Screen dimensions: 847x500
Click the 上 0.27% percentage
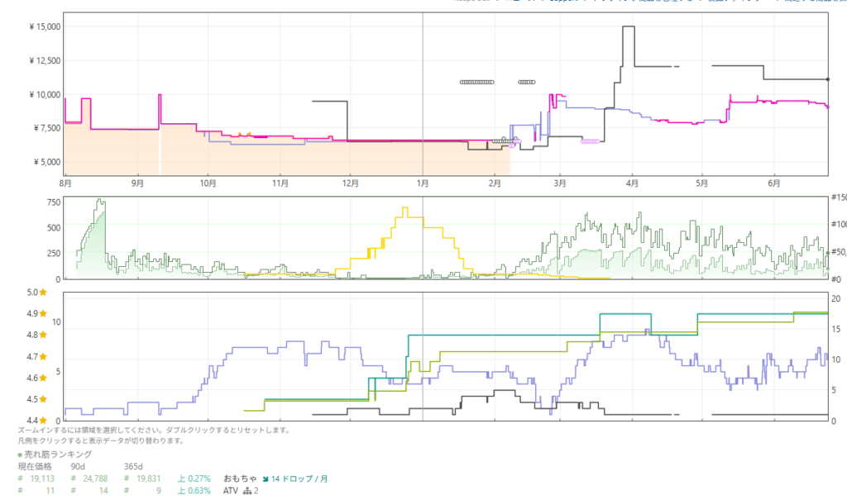pos(194,479)
